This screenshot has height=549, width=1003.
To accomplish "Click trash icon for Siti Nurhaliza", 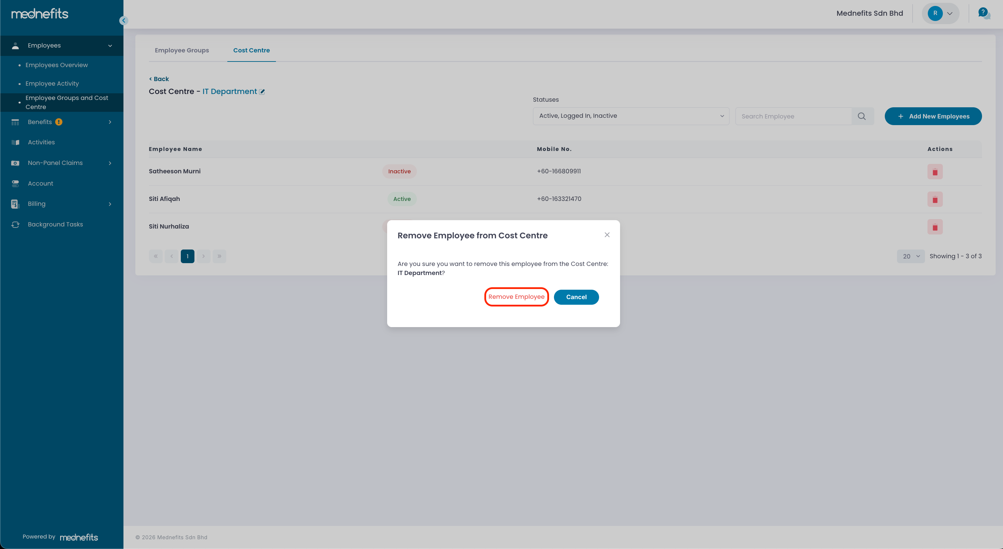I will [x=934, y=227].
